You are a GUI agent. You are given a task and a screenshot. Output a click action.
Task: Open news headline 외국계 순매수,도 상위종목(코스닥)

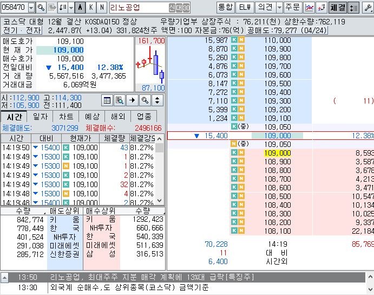pyautogui.click(x=129, y=287)
